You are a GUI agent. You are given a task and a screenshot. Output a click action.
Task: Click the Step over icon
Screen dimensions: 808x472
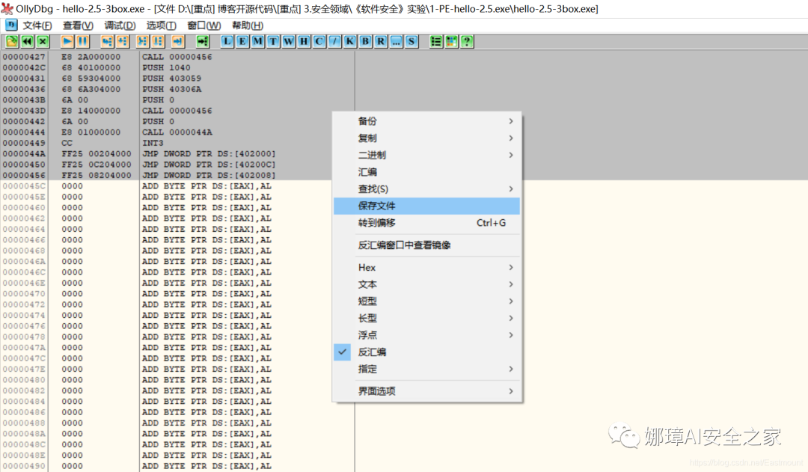123,42
